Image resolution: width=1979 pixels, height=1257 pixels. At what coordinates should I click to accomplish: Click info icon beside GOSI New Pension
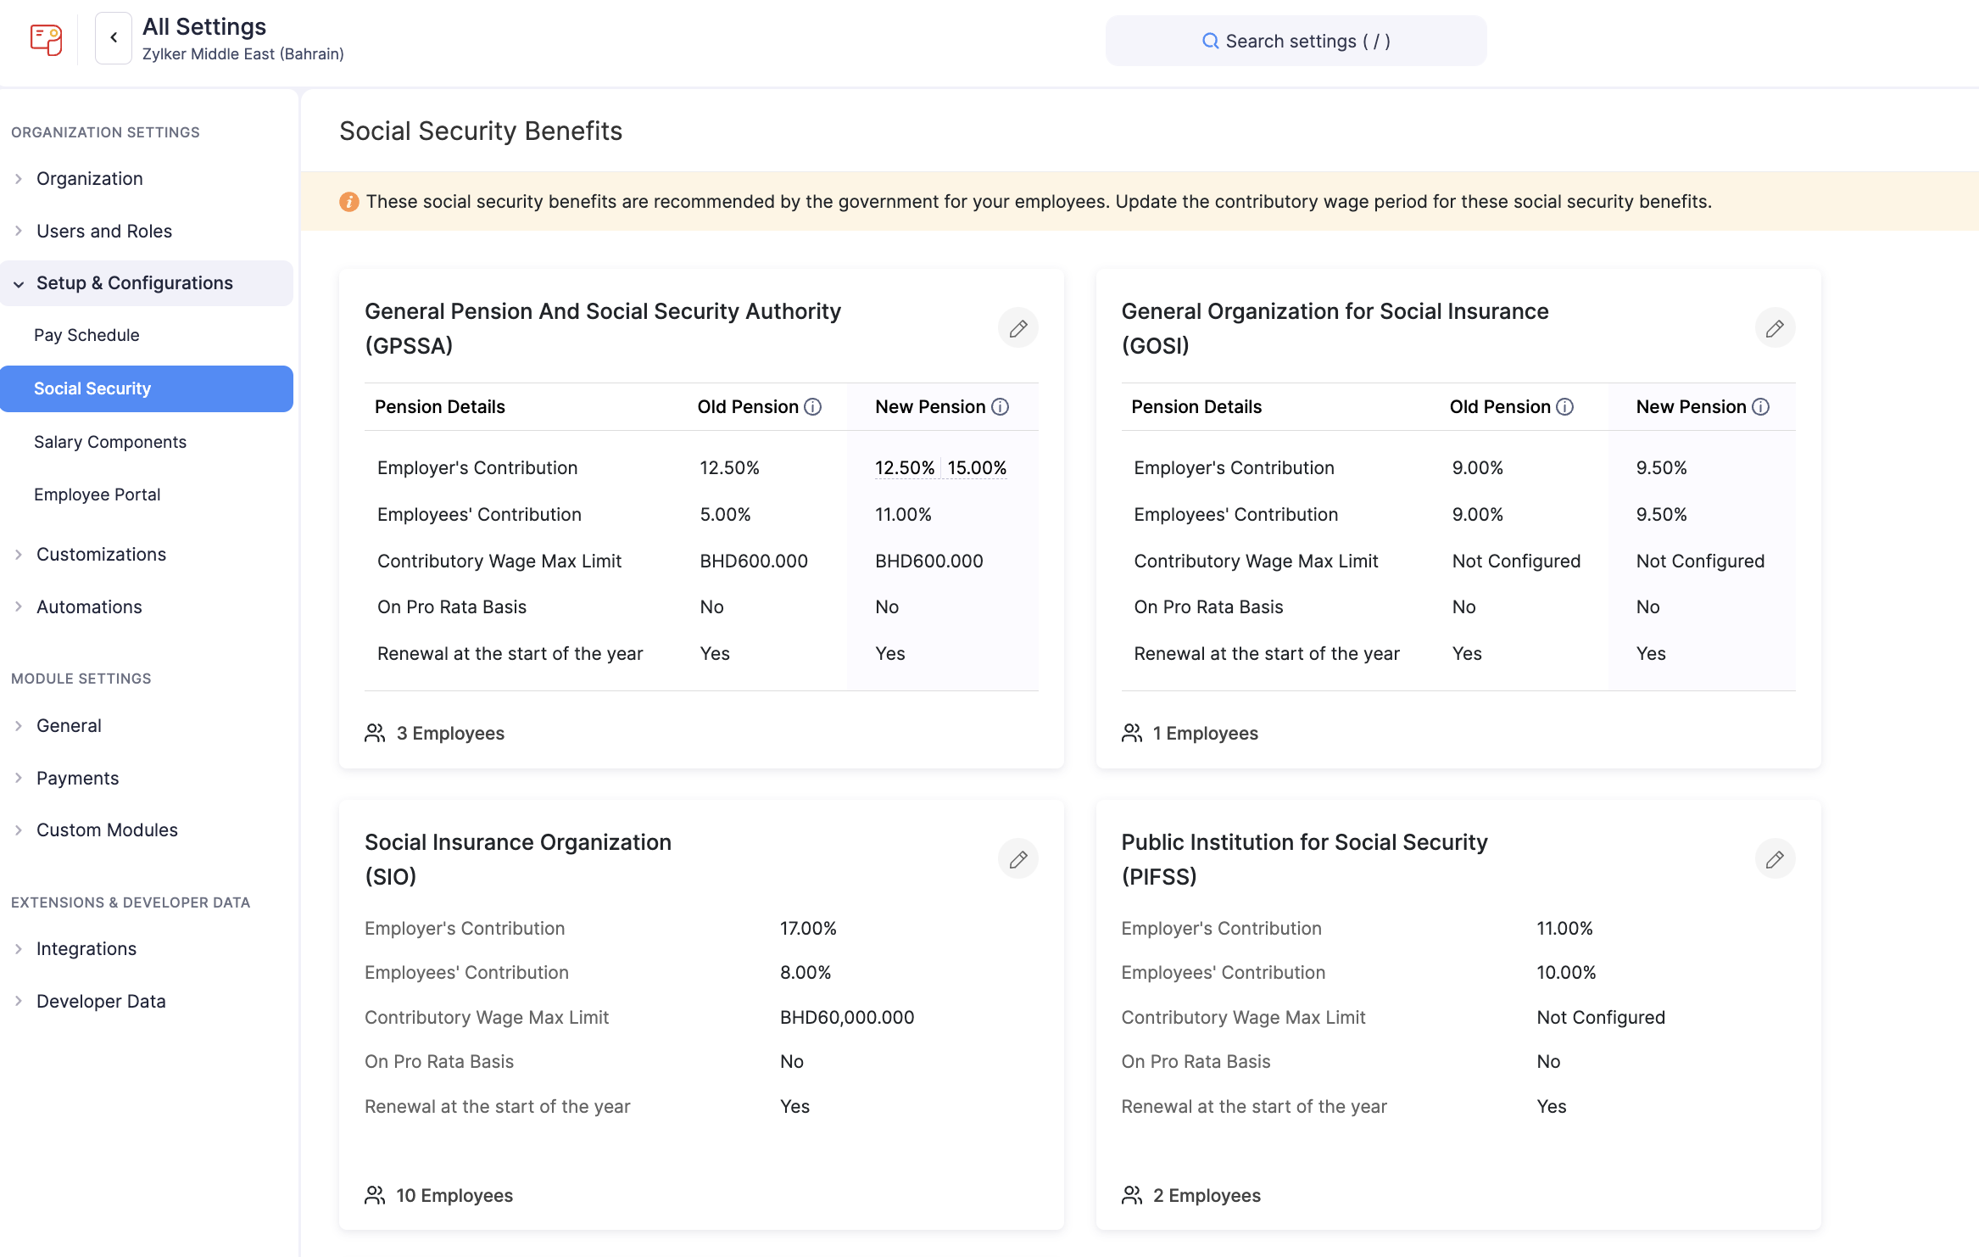coord(1761,407)
